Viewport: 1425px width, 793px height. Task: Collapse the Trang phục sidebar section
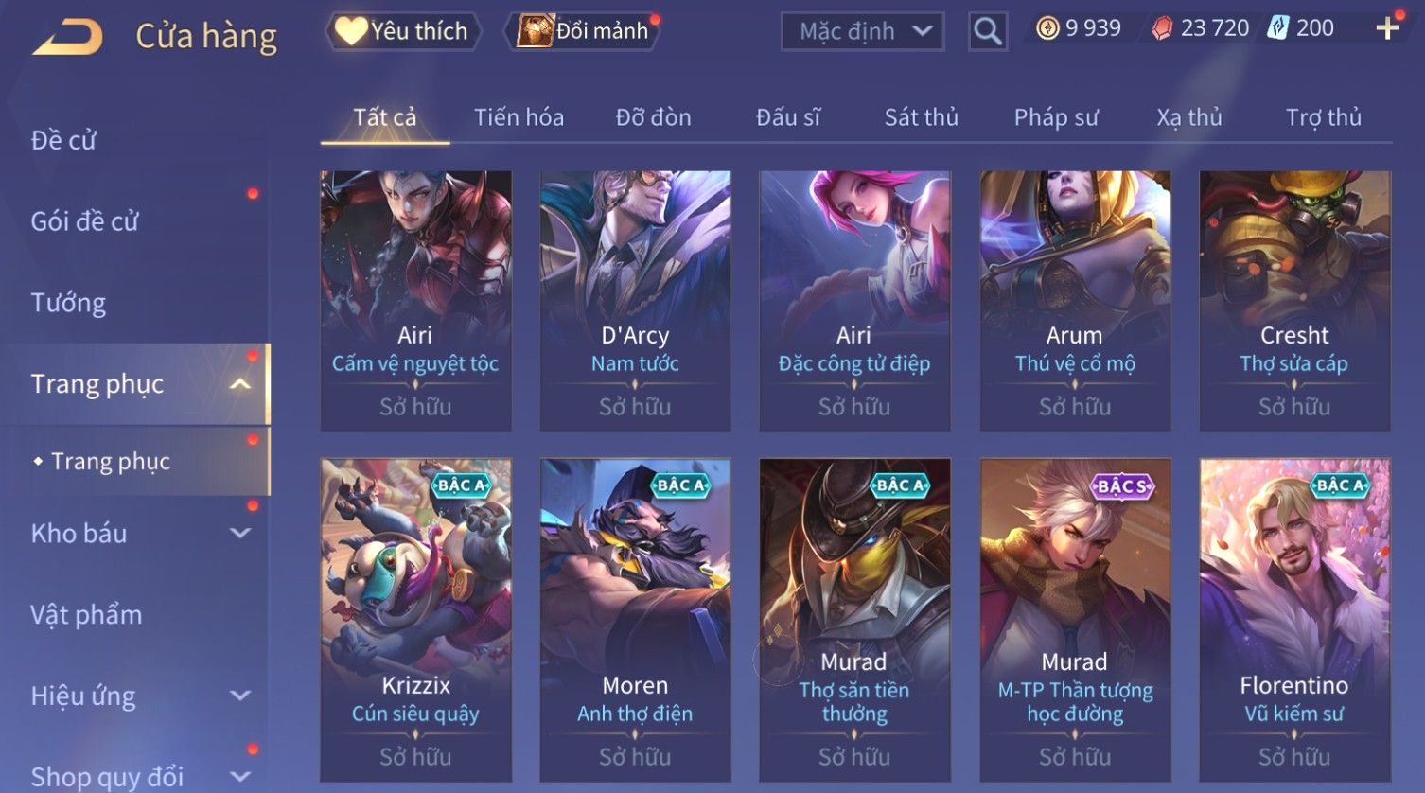pyautogui.click(x=240, y=383)
